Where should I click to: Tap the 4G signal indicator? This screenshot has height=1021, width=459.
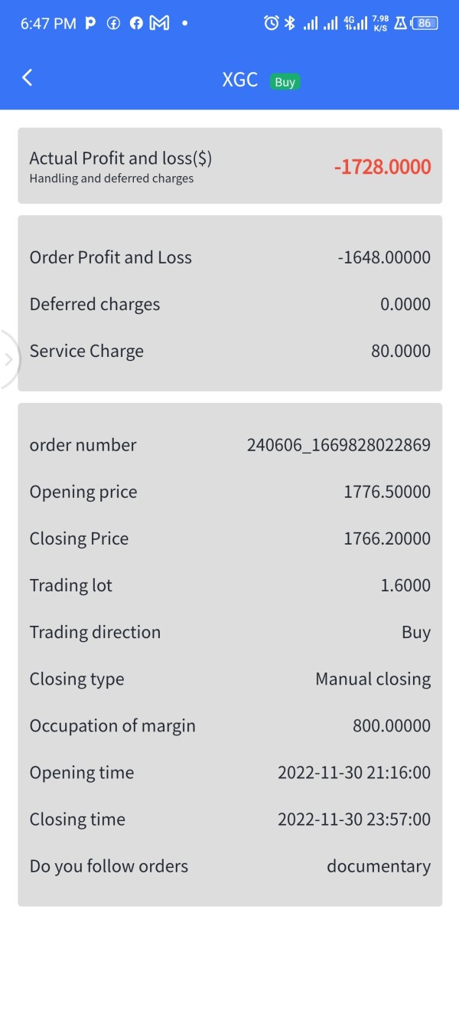pyautogui.click(x=356, y=23)
